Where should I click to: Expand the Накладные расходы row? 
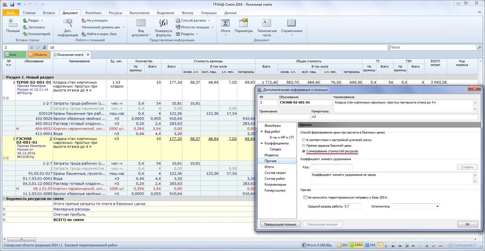click(4, 209)
